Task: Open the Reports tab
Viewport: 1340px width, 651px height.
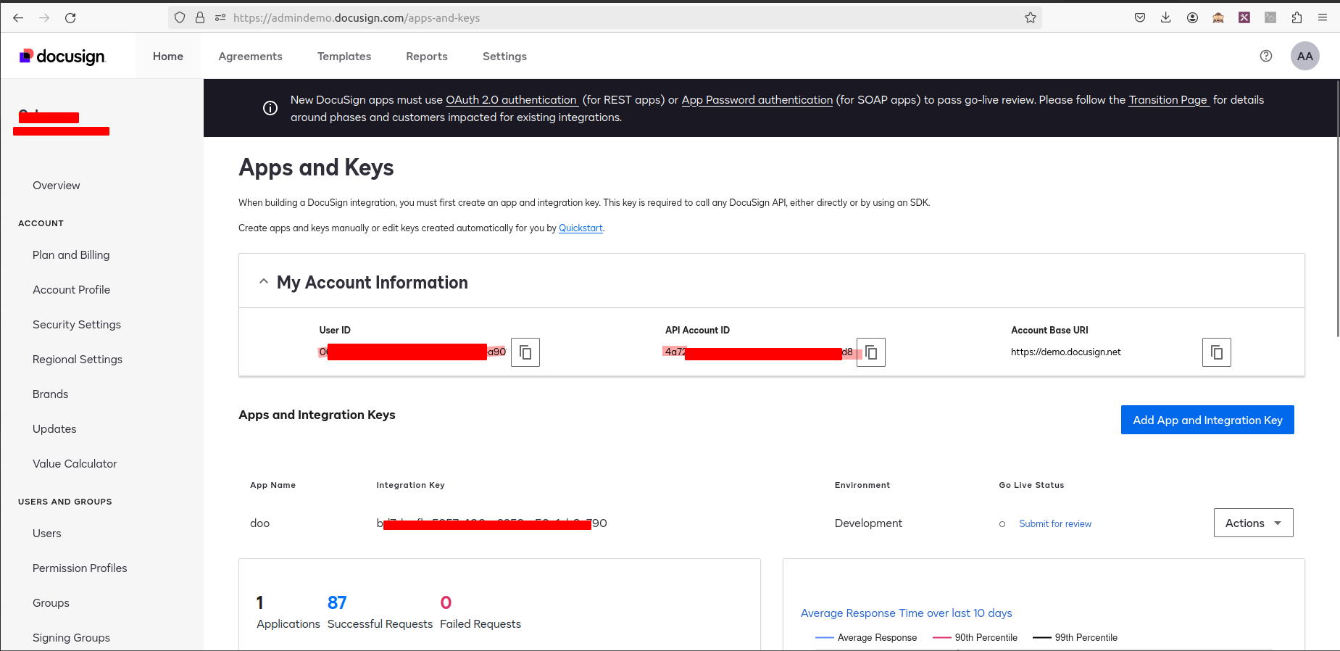Action: 427,56
